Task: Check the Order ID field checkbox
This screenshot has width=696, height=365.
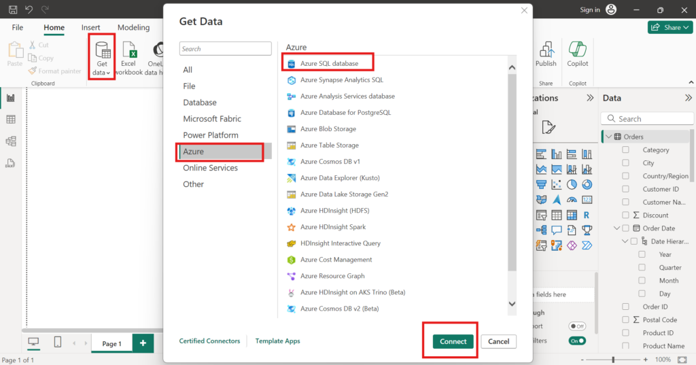Action: pyautogui.click(x=625, y=307)
